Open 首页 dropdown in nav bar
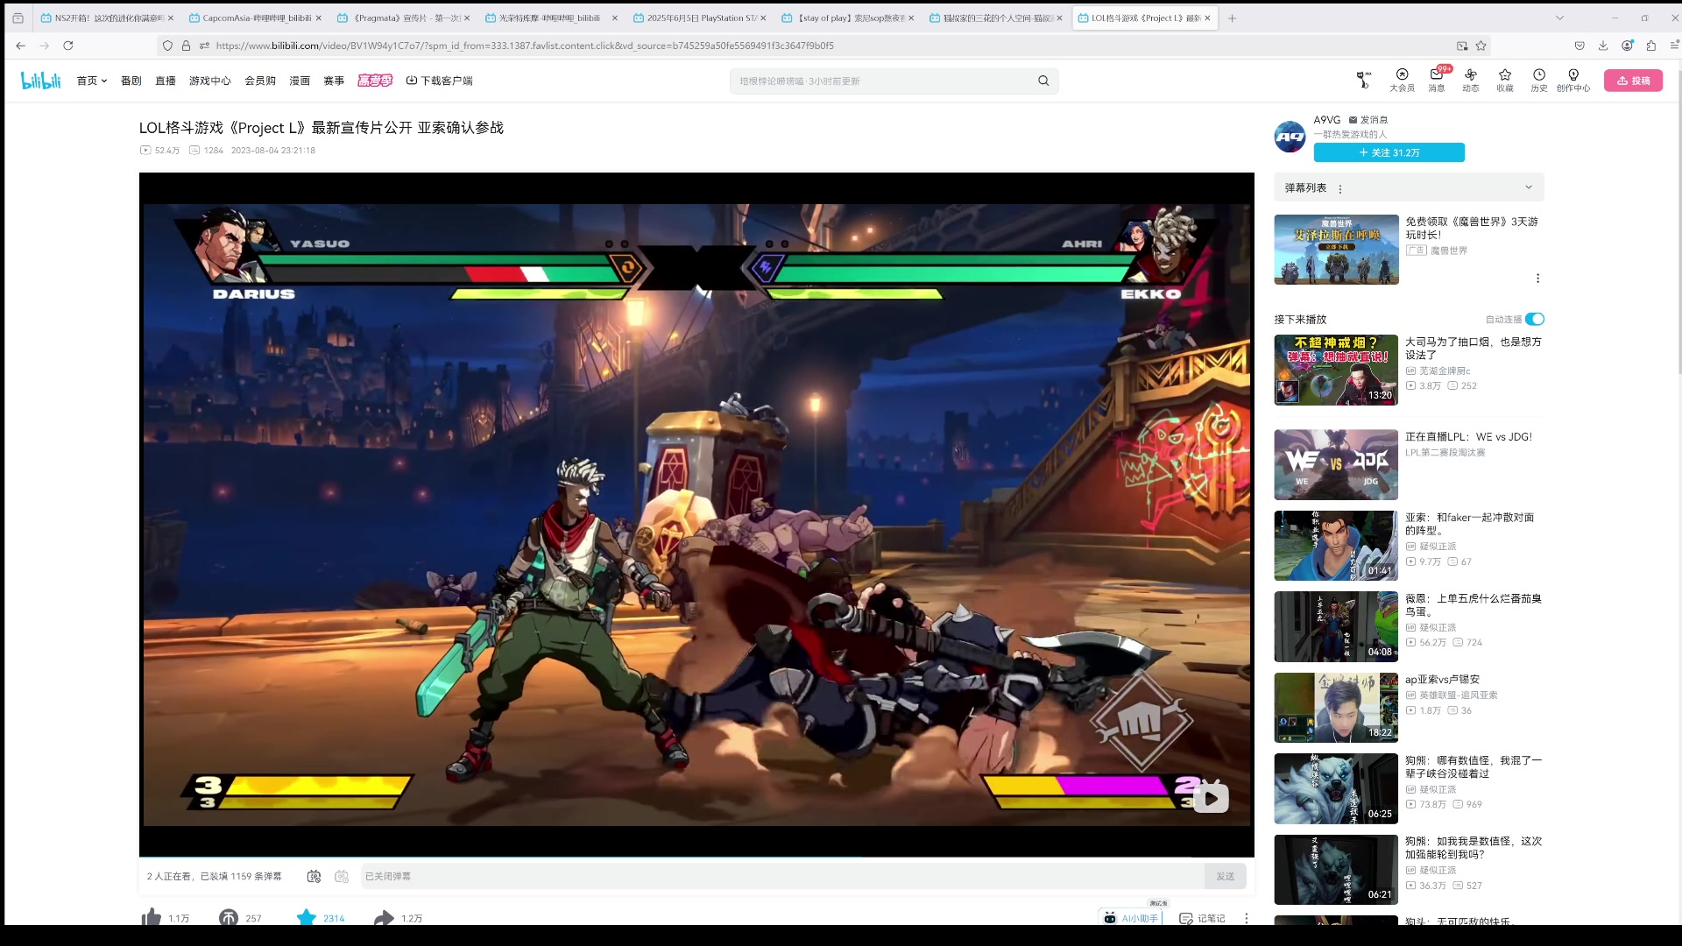 tap(92, 81)
